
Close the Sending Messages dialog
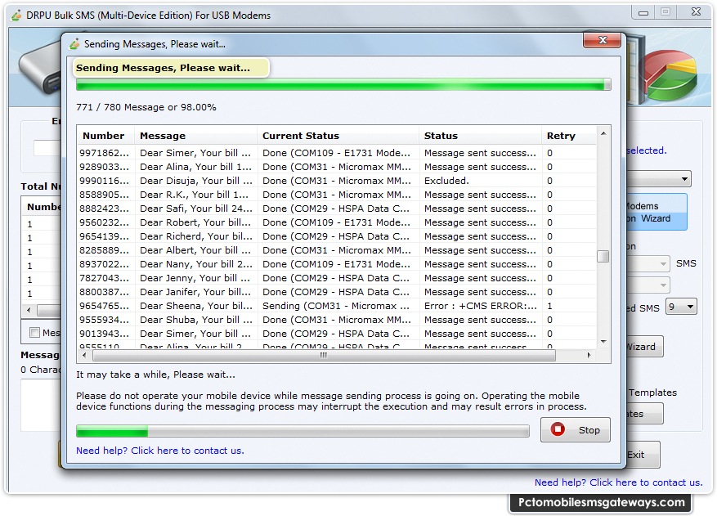point(602,40)
